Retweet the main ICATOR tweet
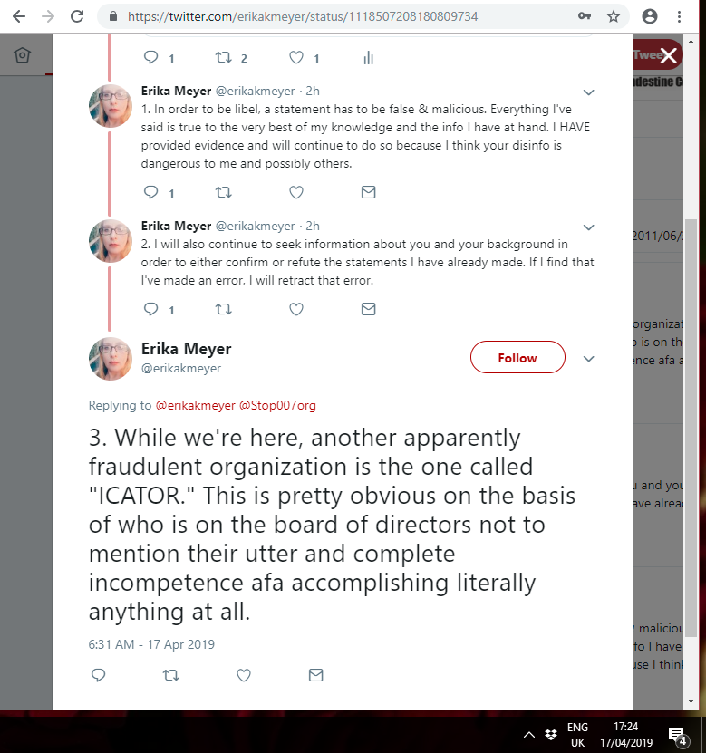 click(x=171, y=675)
